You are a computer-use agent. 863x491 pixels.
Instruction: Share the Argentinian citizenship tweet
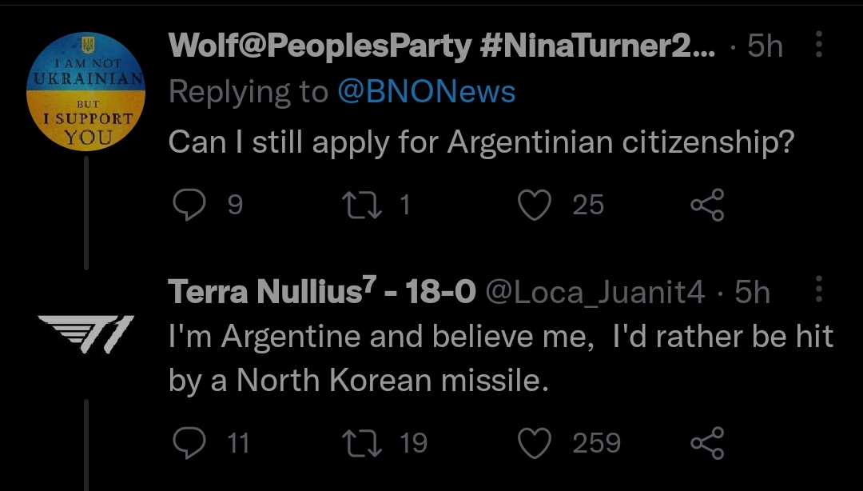tap(706, 206)
